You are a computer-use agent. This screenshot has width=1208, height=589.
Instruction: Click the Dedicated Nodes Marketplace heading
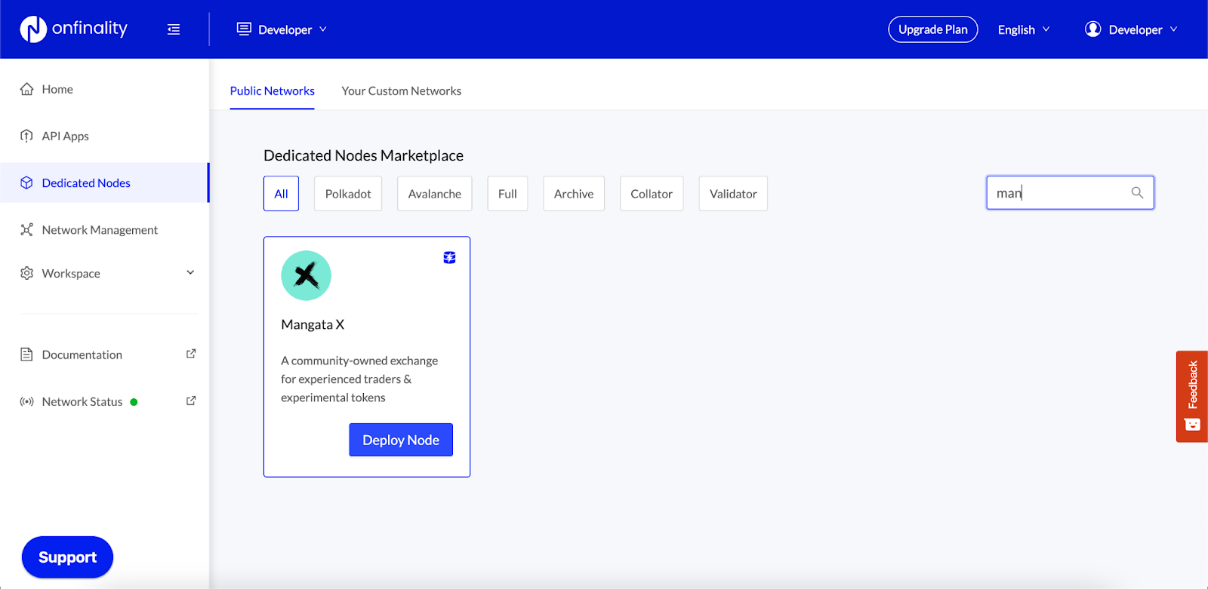pos(363,155)
